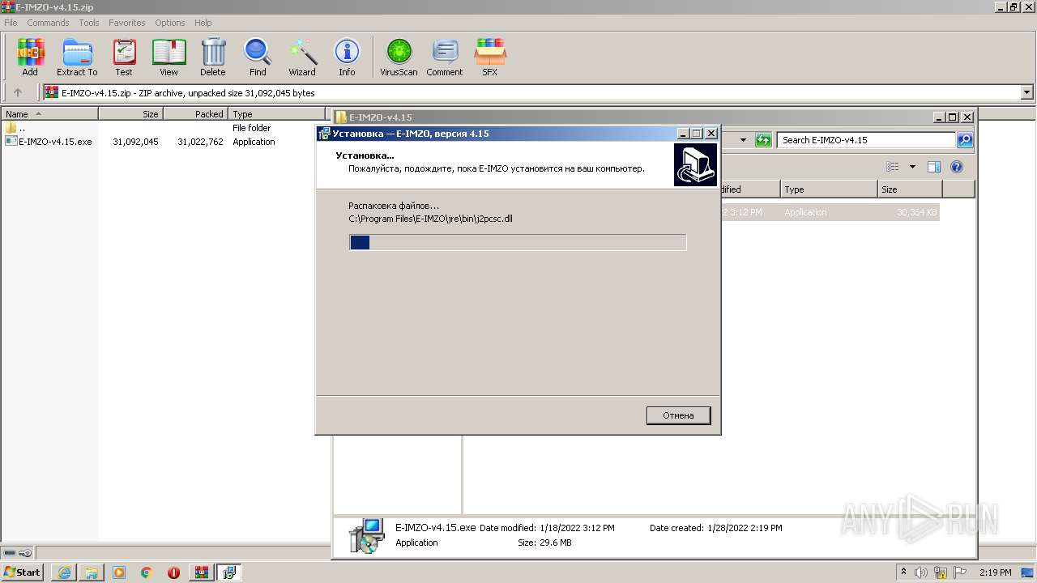
Task: Click the Search E-IMZO-v4.15 field
Action: 866,140
